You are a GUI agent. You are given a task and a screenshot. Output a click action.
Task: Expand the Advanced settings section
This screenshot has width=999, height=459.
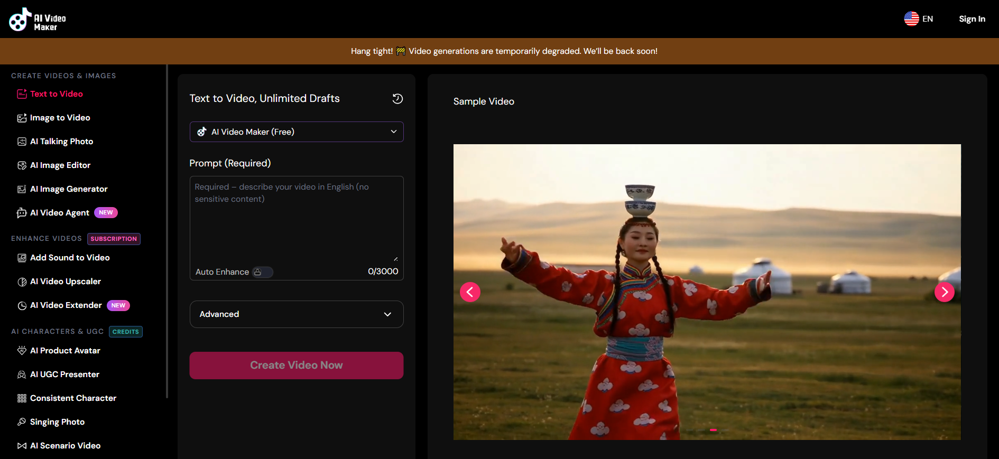pyautogui.click(x=296, y=314)
